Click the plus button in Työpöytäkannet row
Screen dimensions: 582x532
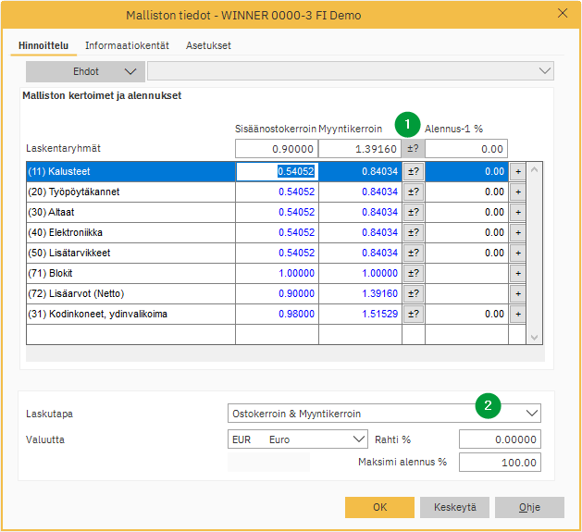(x=517, y=192)
